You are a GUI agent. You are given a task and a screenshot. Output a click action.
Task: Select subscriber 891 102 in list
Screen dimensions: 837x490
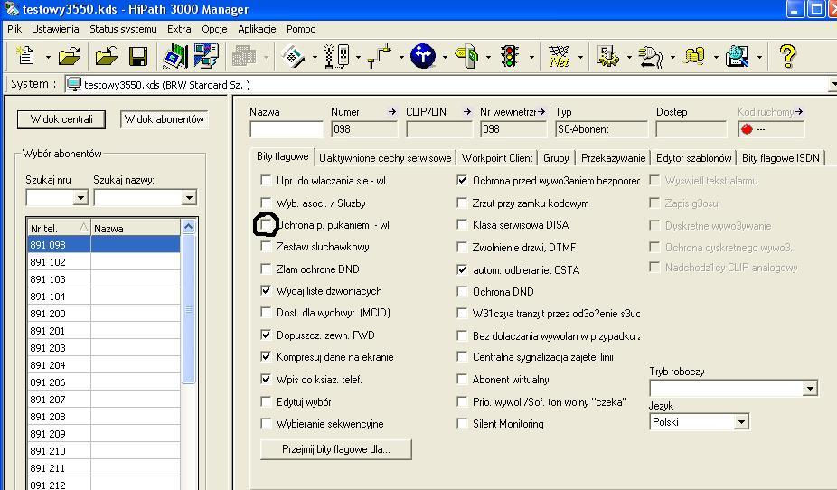pyautogui.click(x=104, y=262)
